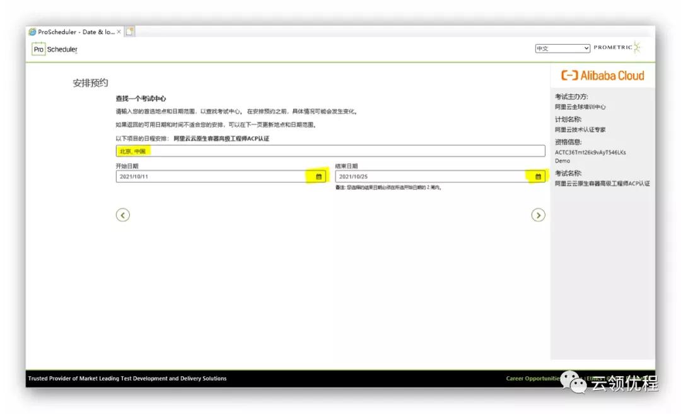681x414 pixels.
Task: Click the Prometric logo
Action: coord(617,47)
